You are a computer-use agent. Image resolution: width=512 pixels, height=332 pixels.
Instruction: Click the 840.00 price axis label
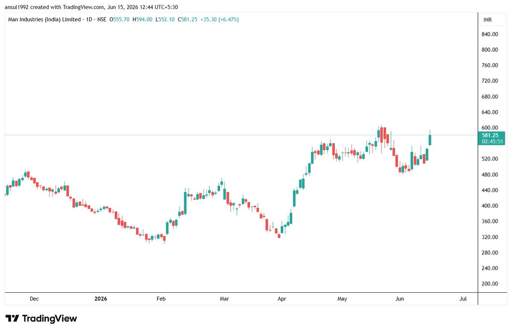click(x=490, y=34)
